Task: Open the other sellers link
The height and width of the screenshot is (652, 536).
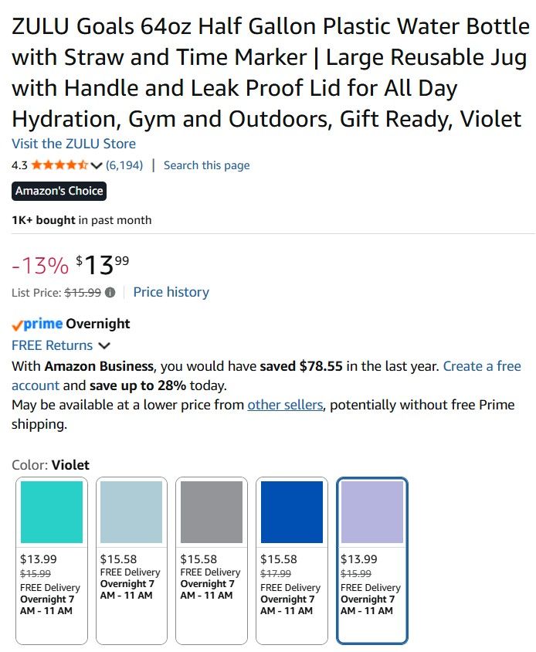Action: click(285, 405)
